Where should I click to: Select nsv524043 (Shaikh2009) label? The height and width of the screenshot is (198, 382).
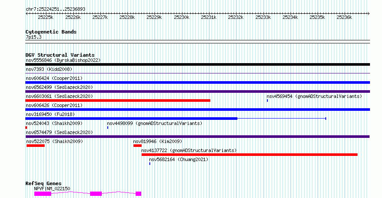point(54,123)
